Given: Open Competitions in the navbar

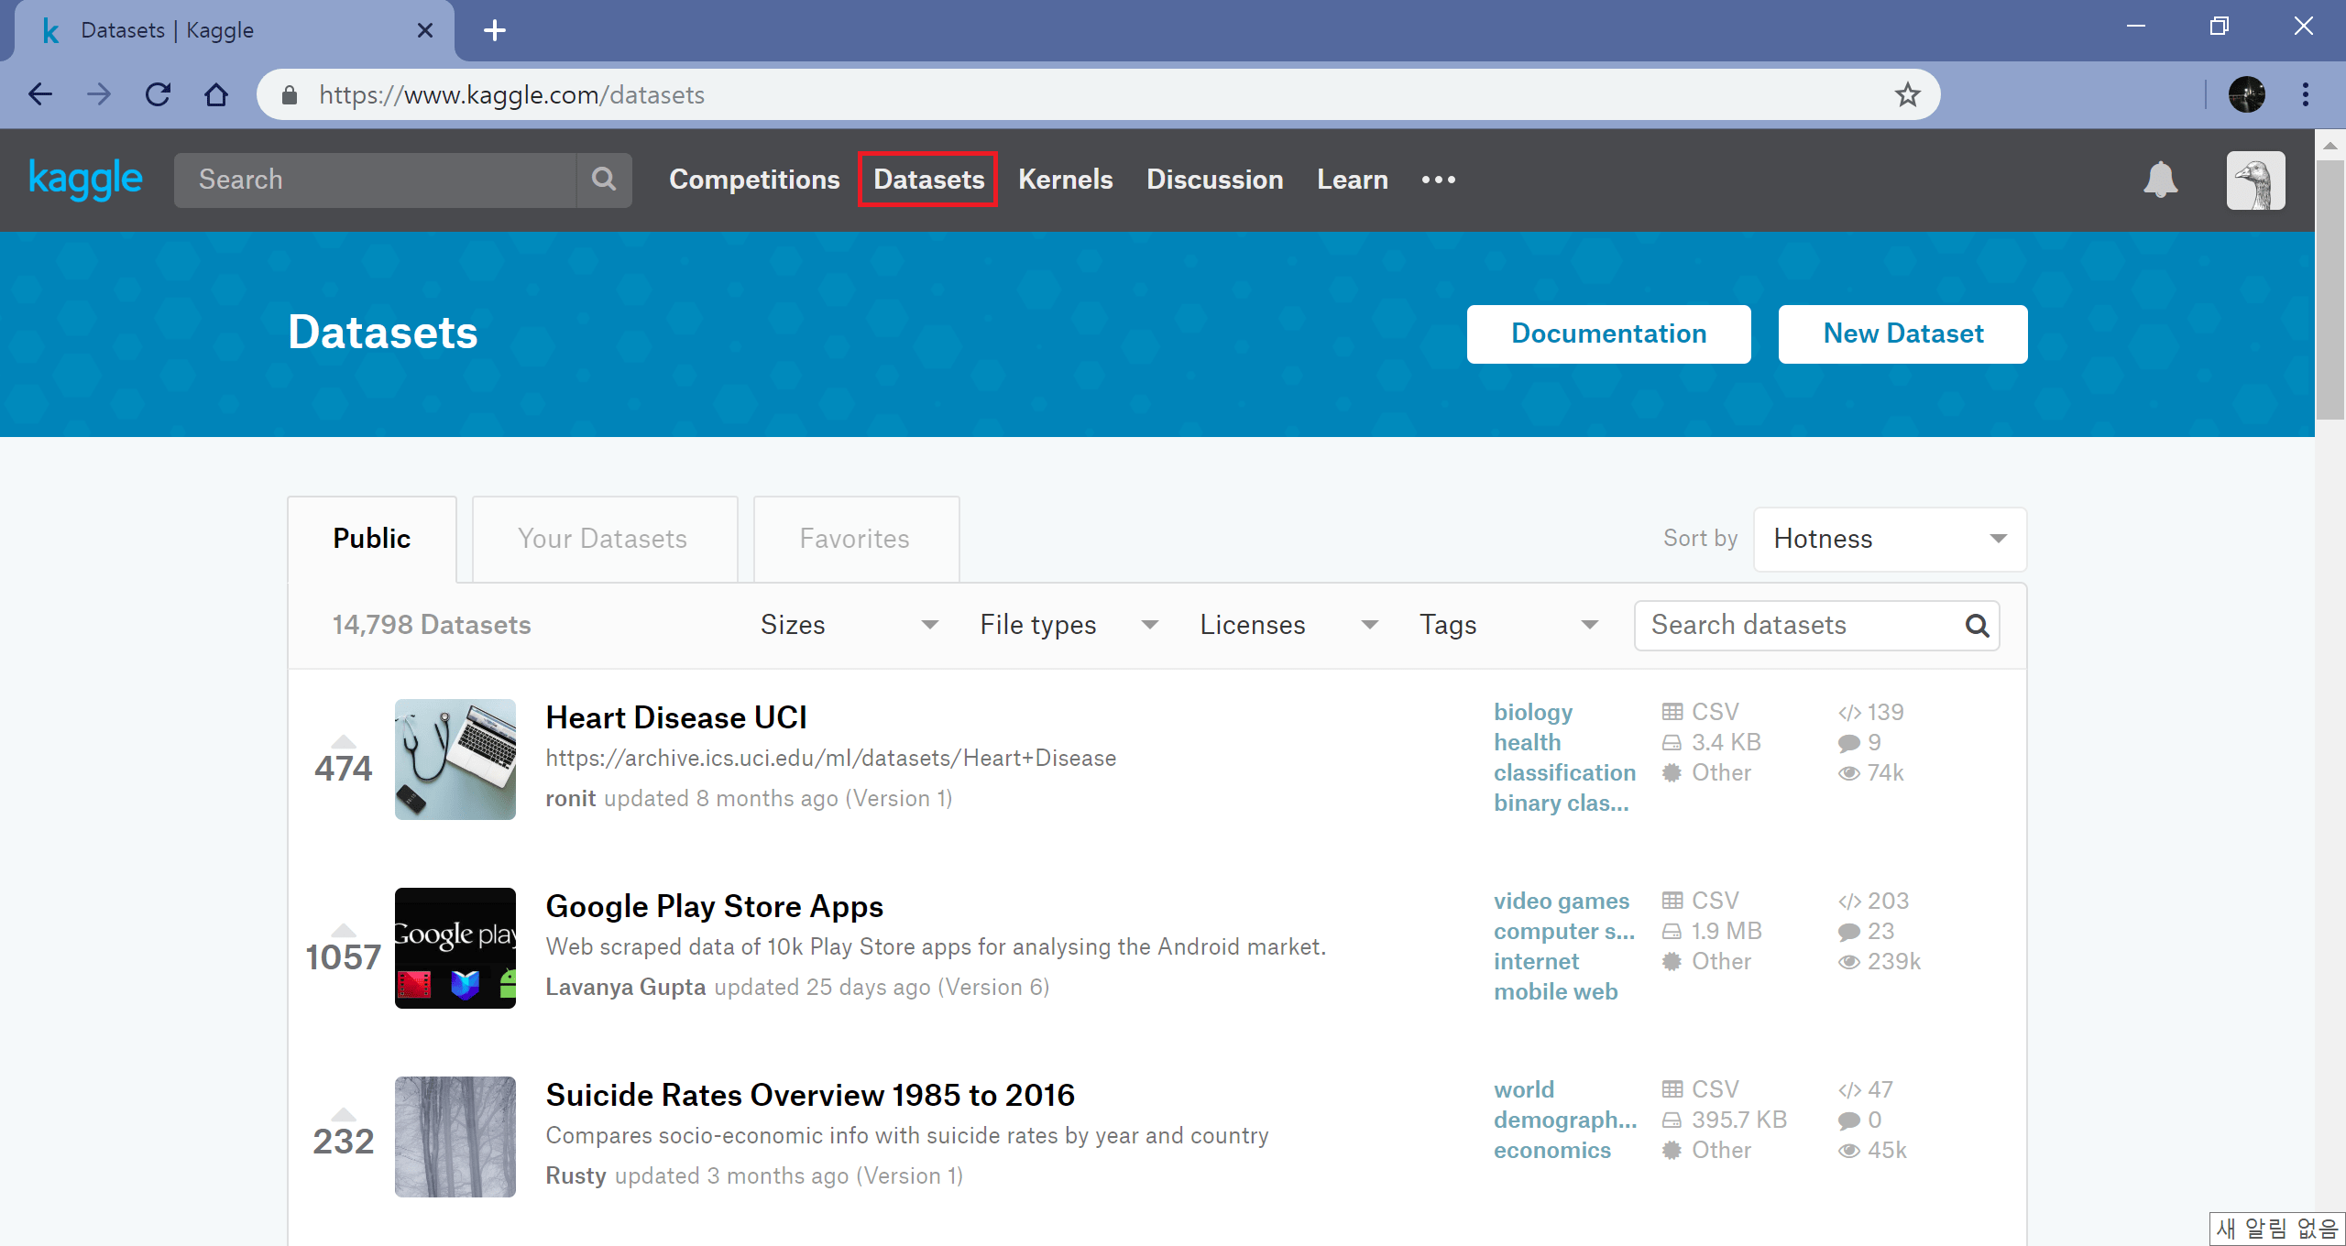Looking at the screenshot, I should tap(754, 180).
